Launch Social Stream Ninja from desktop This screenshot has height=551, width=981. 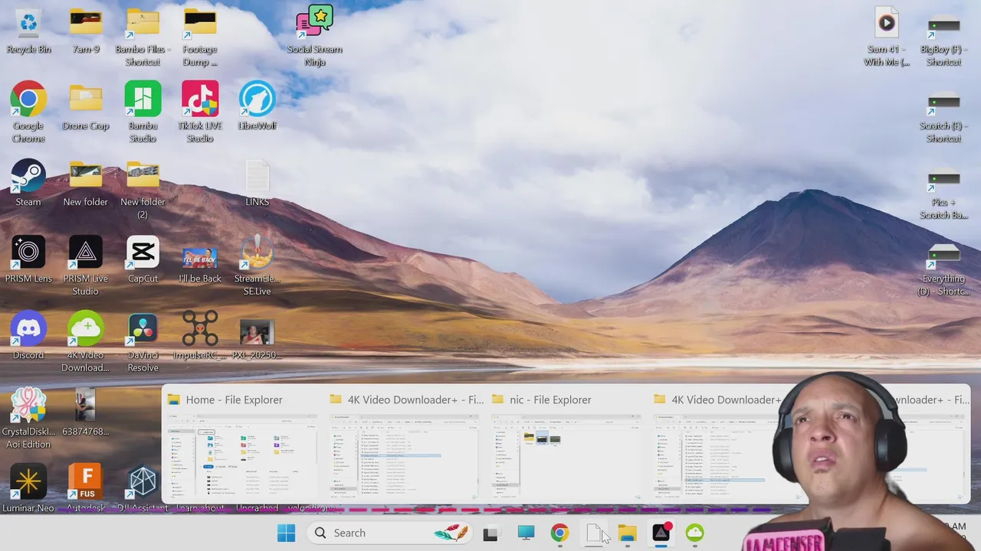point(314,37)
